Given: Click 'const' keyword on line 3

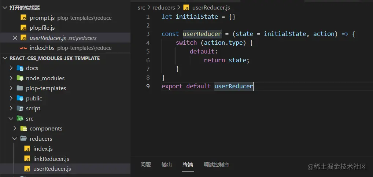Looking at the screenshot, I should (170, 34).
